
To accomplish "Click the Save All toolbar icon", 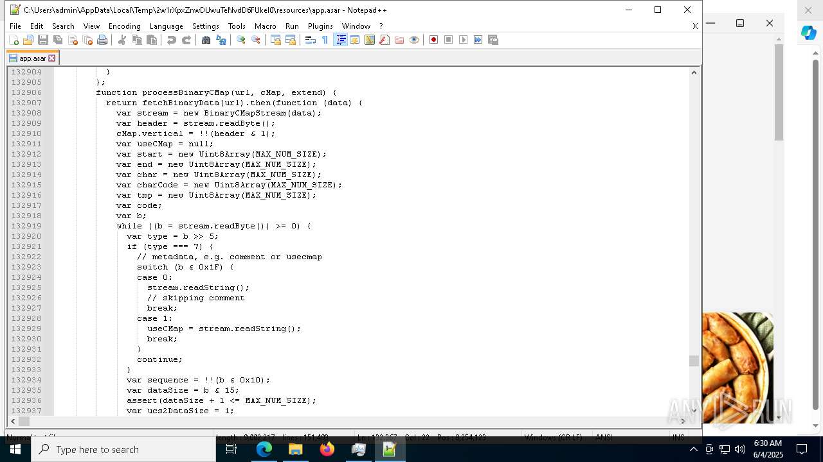I will 58,40.
